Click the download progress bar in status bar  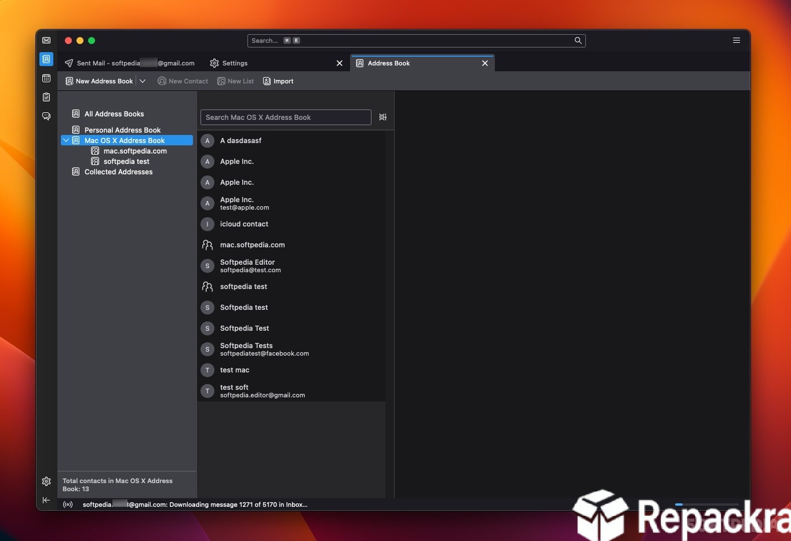(707, 505)
